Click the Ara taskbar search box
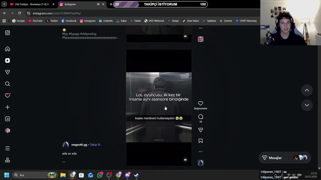Viewport: 321px width, 180px height. 35,175
